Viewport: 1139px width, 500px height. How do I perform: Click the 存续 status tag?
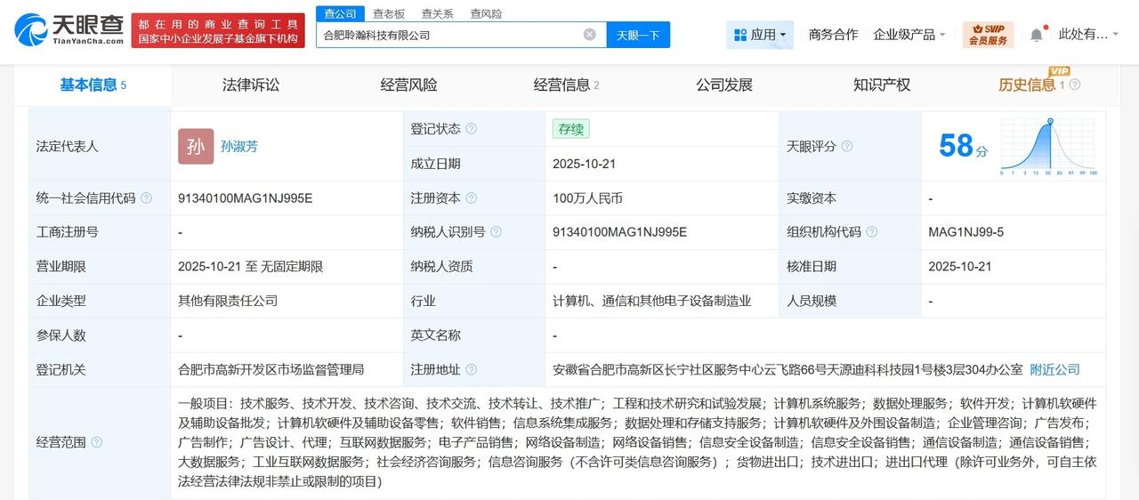[570, 129]
